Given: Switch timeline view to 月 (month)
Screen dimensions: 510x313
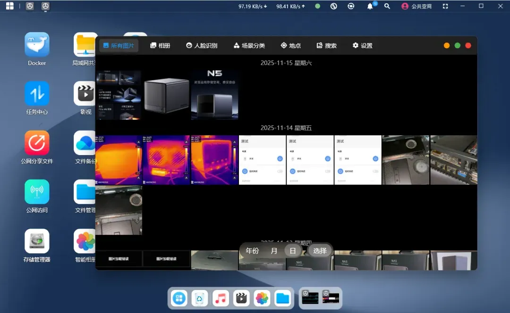Looking at the screenshot, I should coord(274,251).
